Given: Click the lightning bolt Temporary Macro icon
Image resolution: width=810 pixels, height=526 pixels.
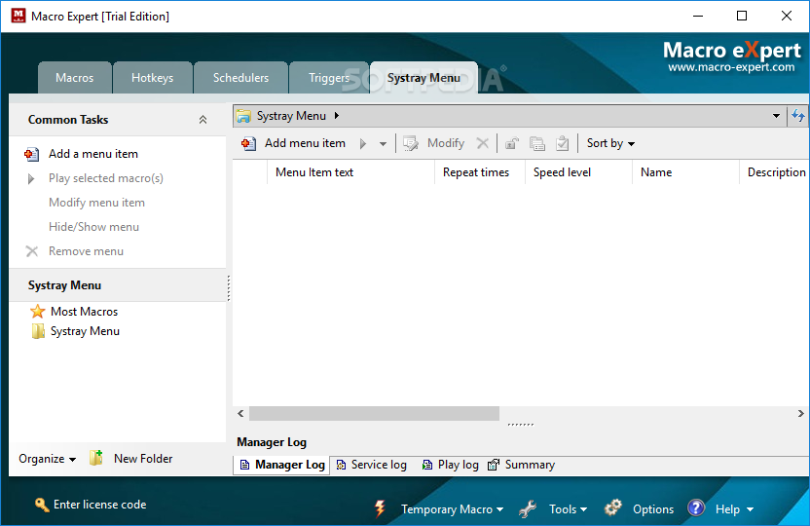Looking at the screenshot, I should pyautogui.click(x=380, y=508).
